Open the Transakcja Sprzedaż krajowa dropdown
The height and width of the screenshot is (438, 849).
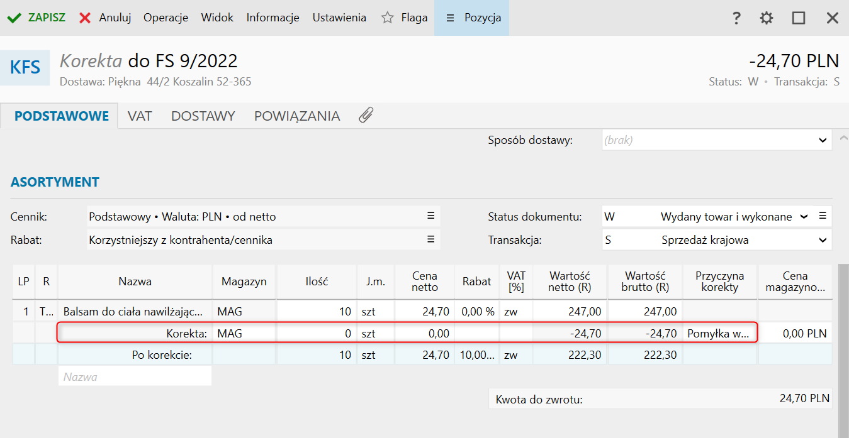coord(823,240)
